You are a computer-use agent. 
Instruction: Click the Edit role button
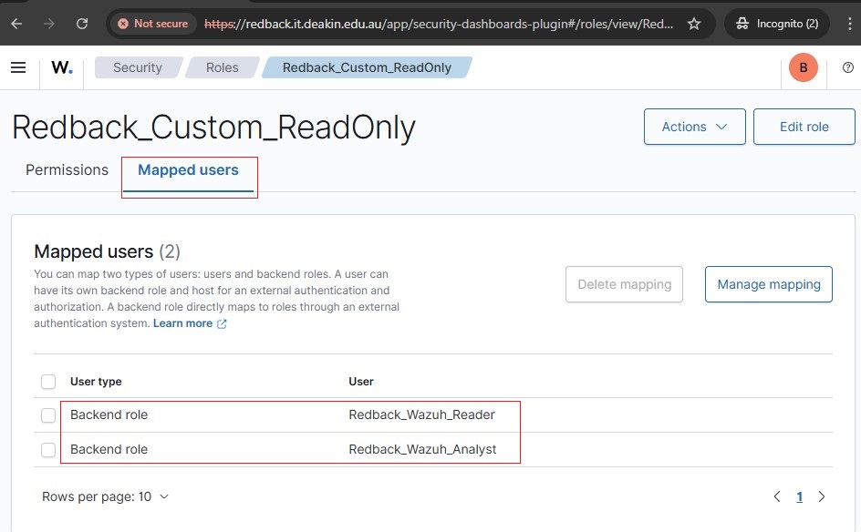[x=804, y=127]
